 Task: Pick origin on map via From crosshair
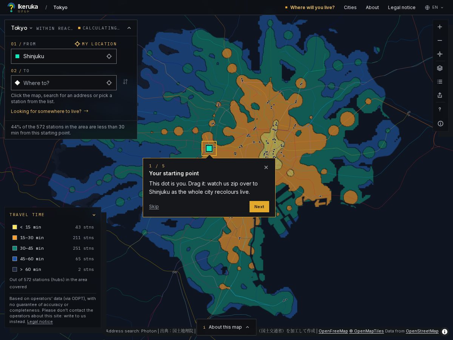[x=109, y=56]
